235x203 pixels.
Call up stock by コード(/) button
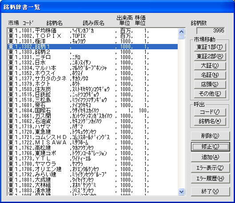click(210, 112)
